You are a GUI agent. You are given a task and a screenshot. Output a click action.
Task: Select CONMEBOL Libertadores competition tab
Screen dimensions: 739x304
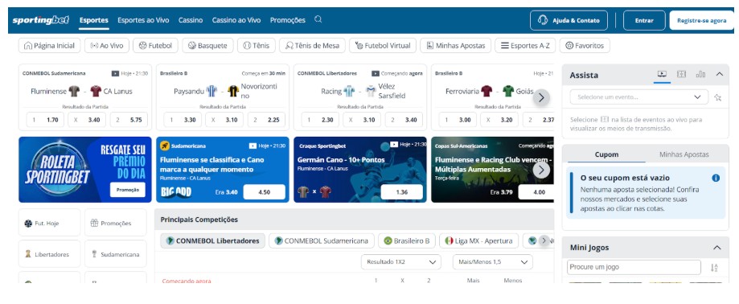[213, 240]
